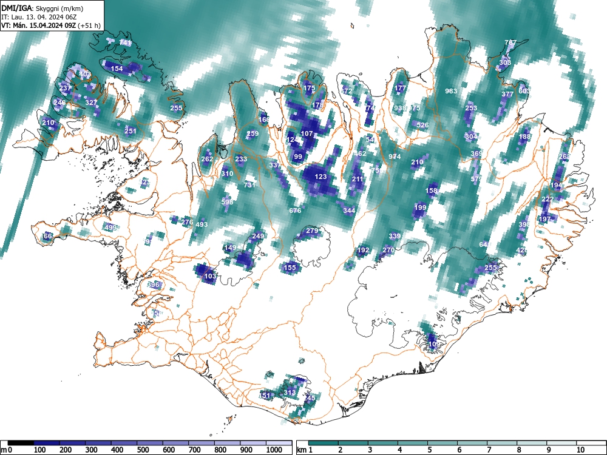Click the visibility value 396

tap(154, 285)
